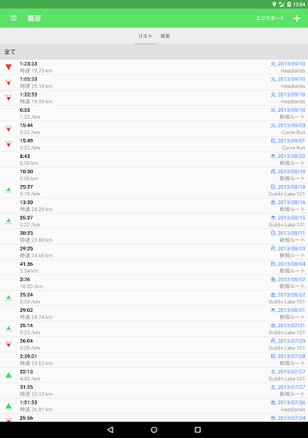Tap green up triangle beside 25:14

tap(9, 329)
